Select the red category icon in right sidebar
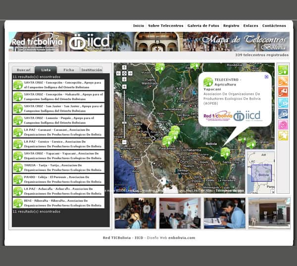 [x=283, y=92]
